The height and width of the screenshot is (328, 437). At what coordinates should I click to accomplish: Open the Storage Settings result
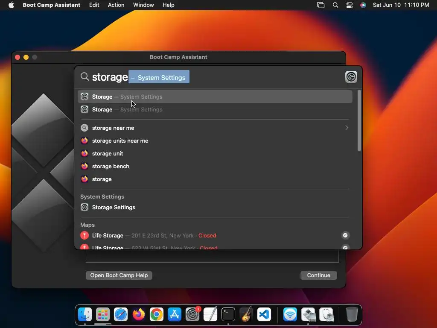[215, 207]
